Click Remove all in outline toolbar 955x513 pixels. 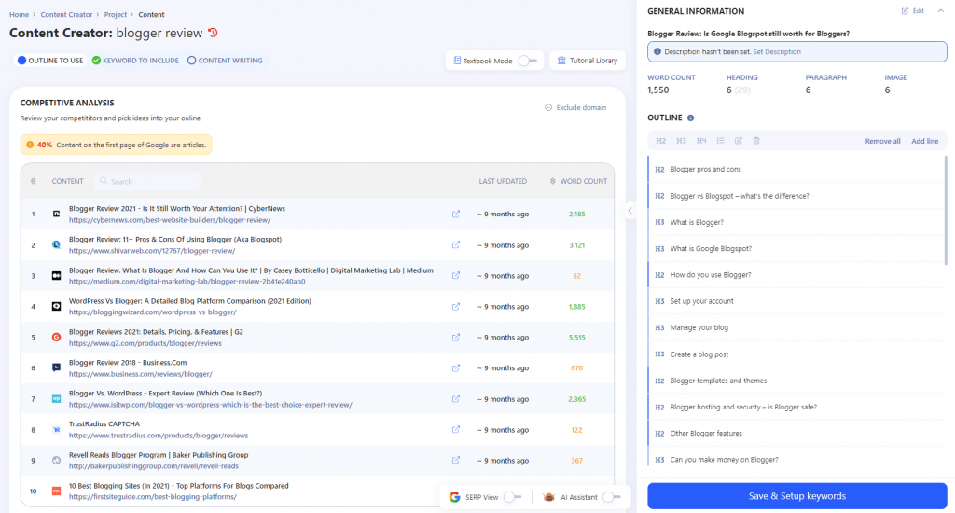pos(882,142)
